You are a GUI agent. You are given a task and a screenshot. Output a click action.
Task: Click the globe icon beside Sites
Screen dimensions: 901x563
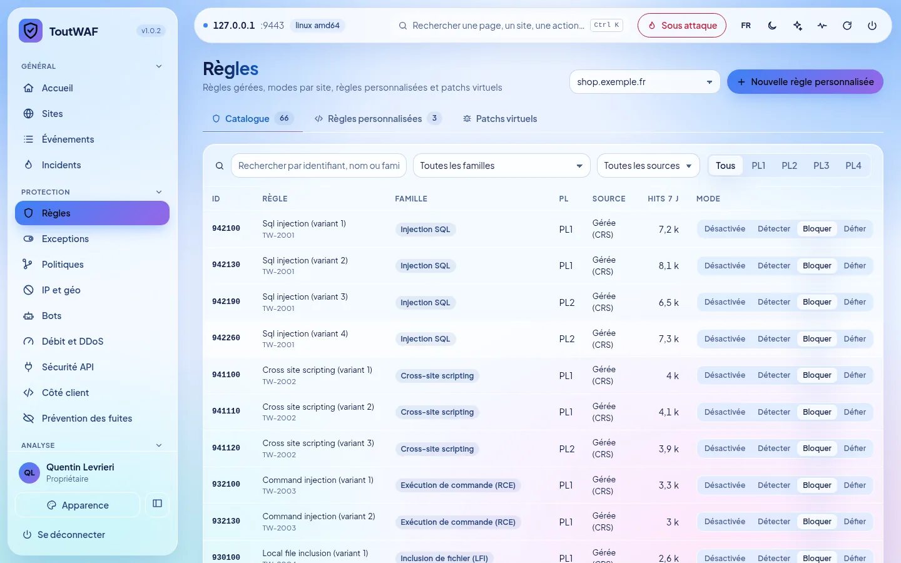[28, 114]
